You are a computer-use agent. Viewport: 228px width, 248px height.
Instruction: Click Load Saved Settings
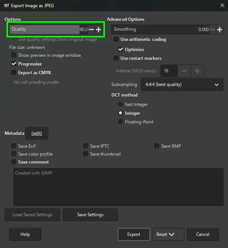pyautogui.click(x=33, y=215)
